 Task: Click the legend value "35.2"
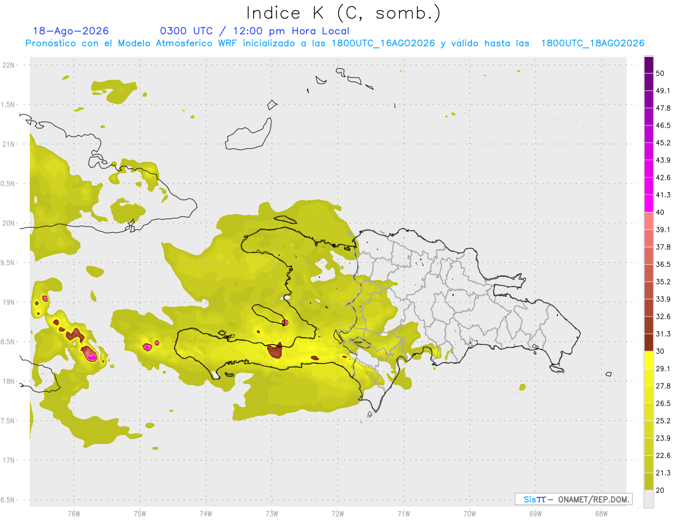(663, 282)
